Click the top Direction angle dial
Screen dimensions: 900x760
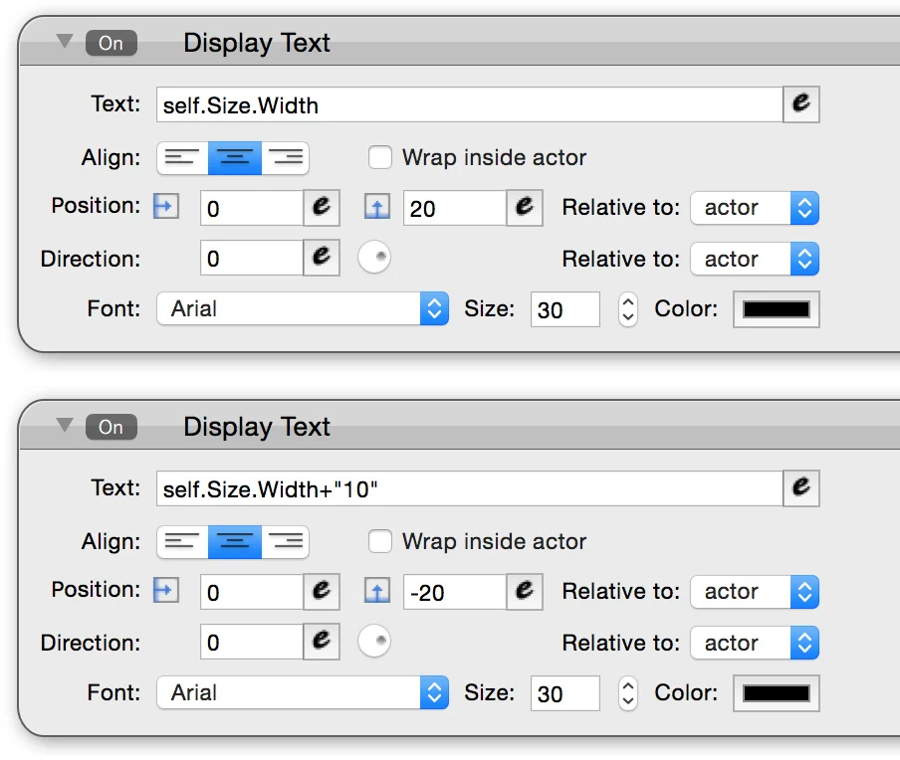pyautogui.click(x=374, y=257)
